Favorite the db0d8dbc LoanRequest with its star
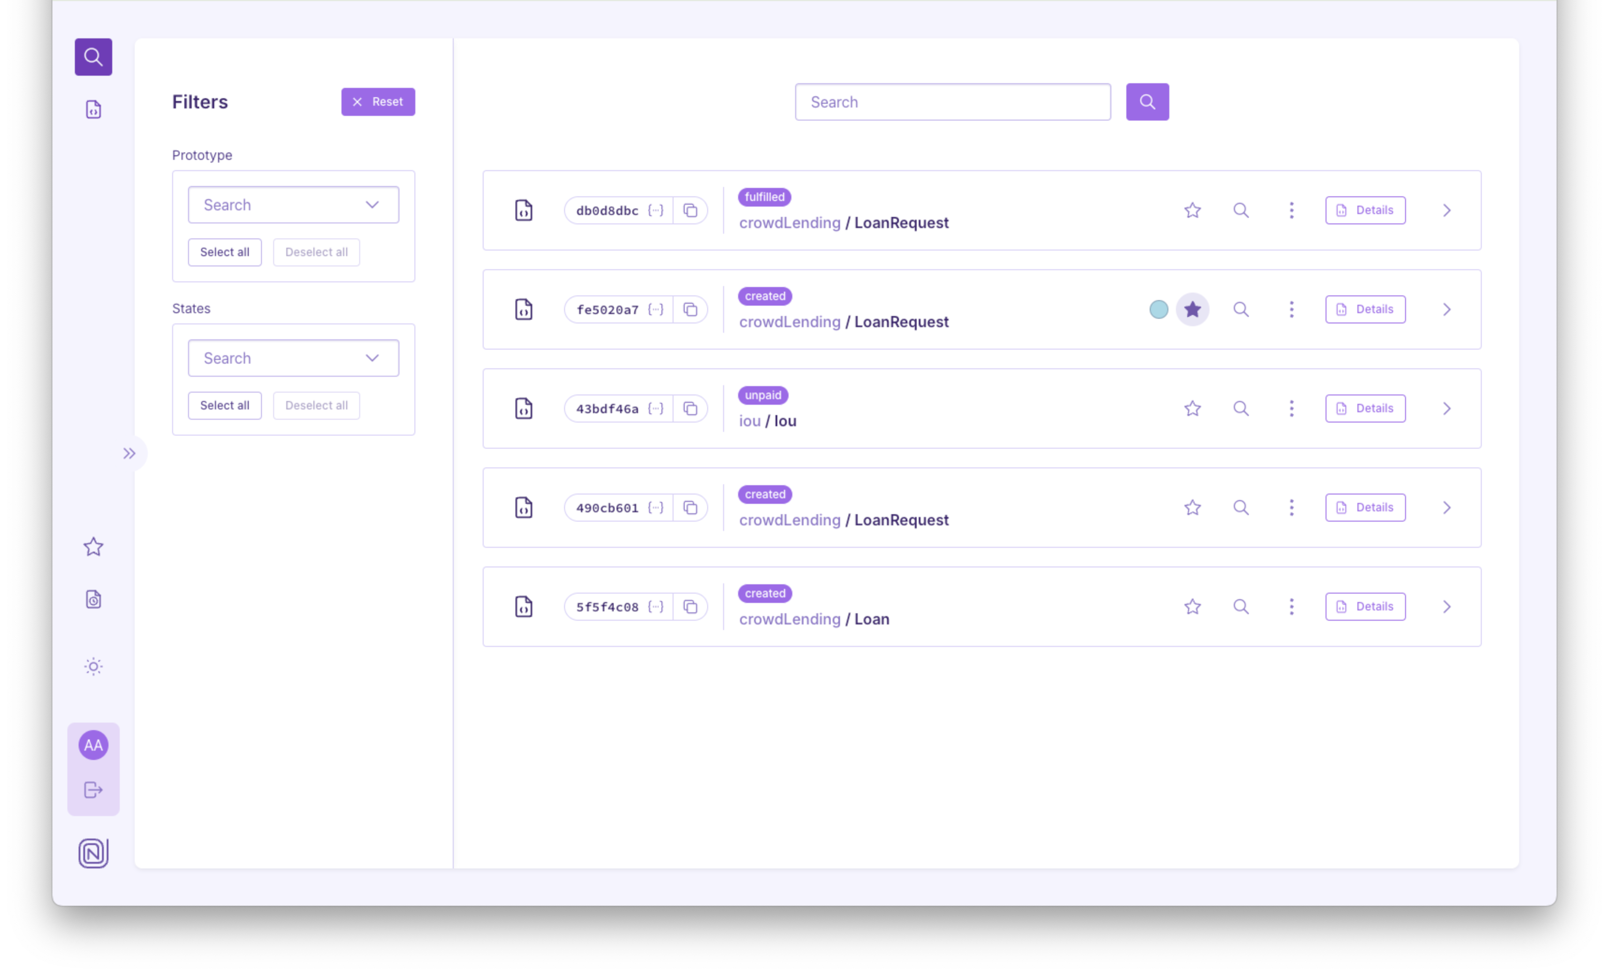 [x=1192, y=210]
